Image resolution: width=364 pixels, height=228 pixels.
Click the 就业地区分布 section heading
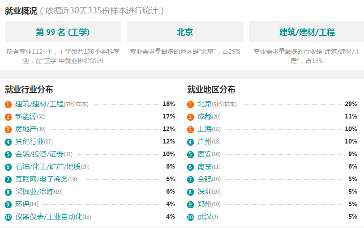pyautogui.click(x=211, y=89)
